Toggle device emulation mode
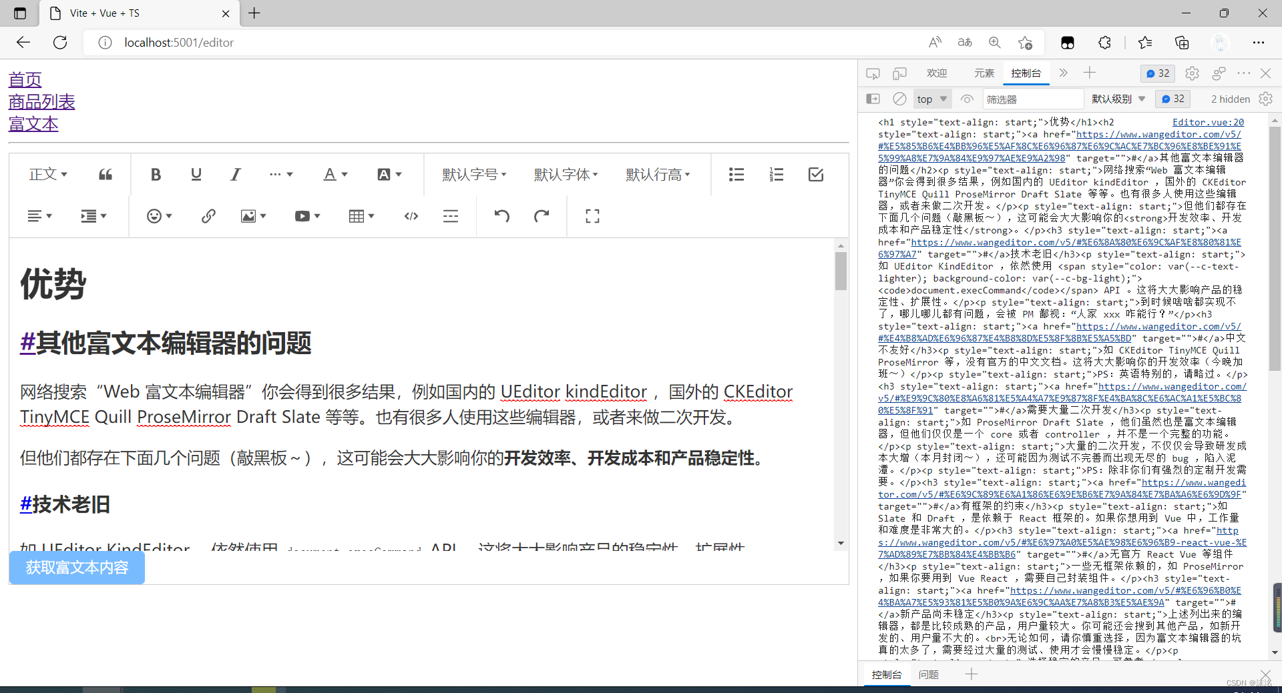1282x693 pixels. point(899,73)
